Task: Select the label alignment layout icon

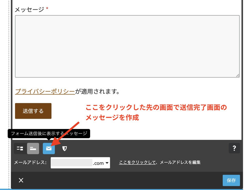Action: 33,149
